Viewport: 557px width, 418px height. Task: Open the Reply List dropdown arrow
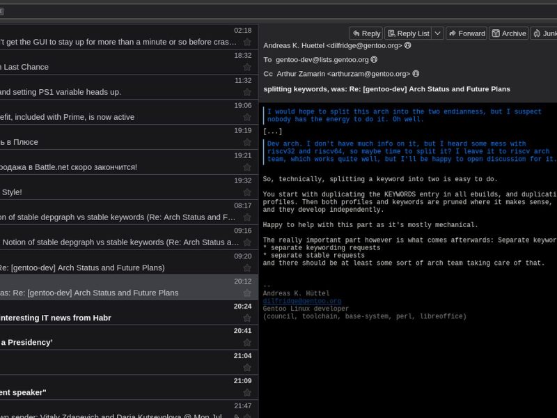(438, 33)
